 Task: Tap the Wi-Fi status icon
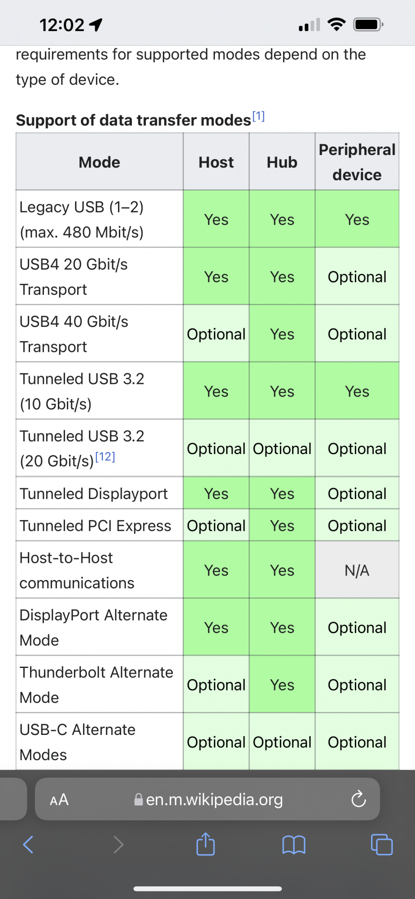[x=336, y=24]
